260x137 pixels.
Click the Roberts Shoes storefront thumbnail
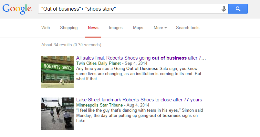coord(57,72)
